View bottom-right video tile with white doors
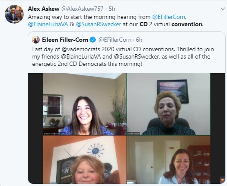 click(x=169, y=160)
